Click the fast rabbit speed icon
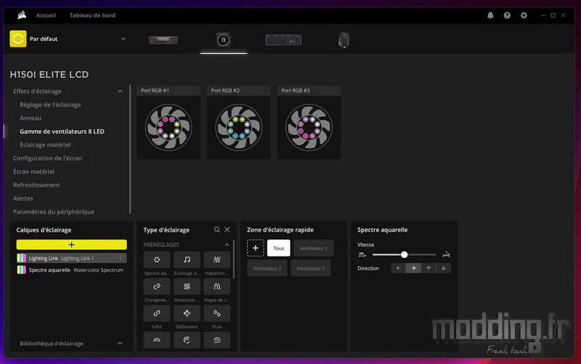Screen dimensions: 581x364 pos(446,254)
